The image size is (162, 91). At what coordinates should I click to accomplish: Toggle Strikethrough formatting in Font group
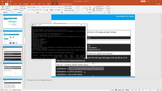(x=36, y=10)
